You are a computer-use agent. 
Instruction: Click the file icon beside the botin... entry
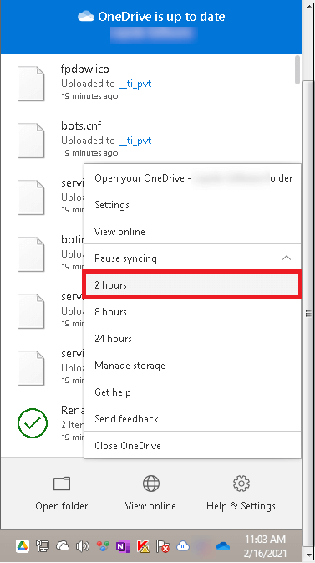point(31,254)
